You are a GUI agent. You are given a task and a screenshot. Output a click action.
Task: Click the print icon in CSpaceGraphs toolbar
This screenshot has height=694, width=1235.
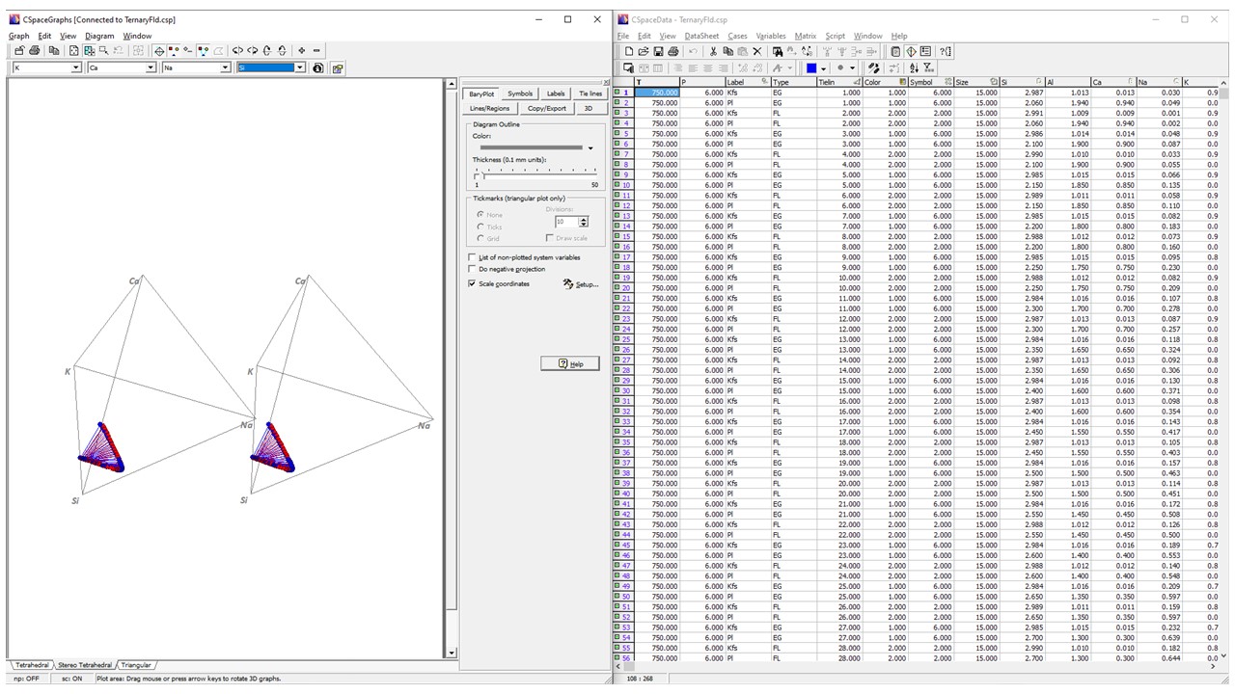click(x=35, y=51)
